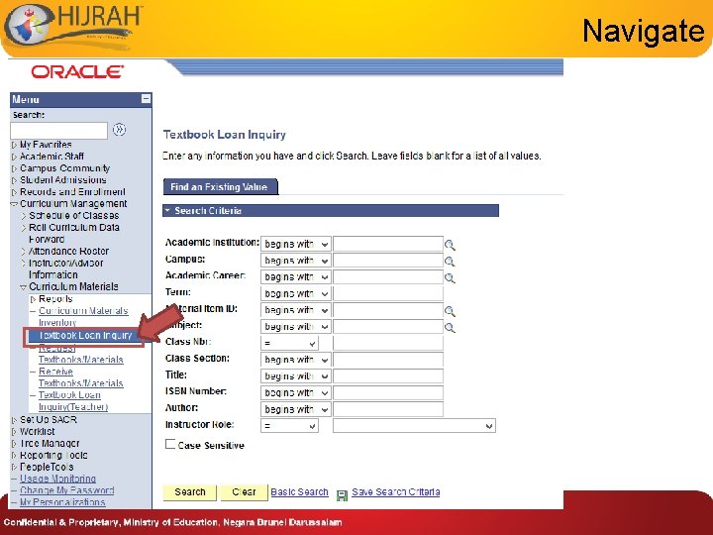This screenshot has height=535, width=713.
Task: Expand Reports under Curriculum Materials
Action: (33, 299)
